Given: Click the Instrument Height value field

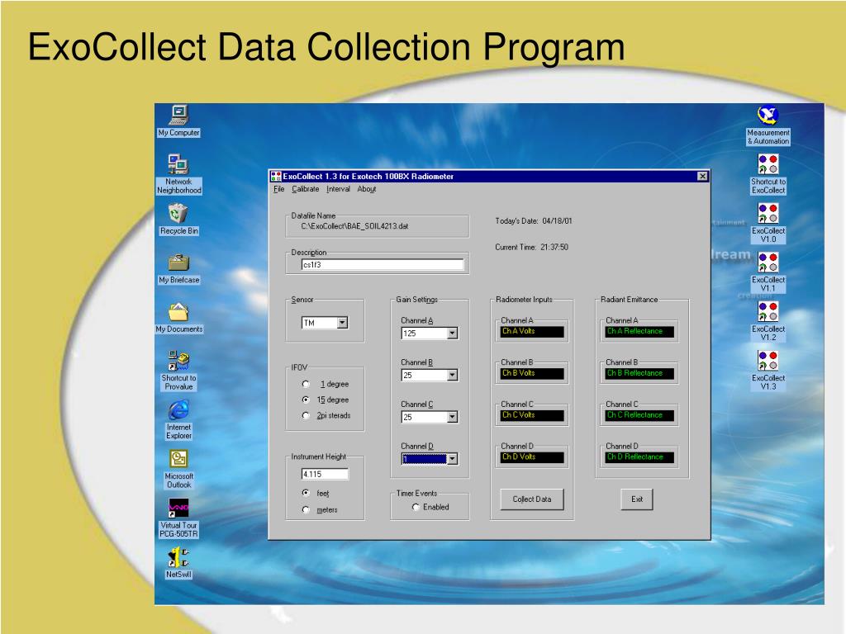Looking at the screenshot, I should click(x=325, y=474).
